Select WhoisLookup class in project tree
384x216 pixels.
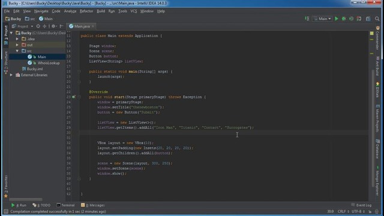49,63
